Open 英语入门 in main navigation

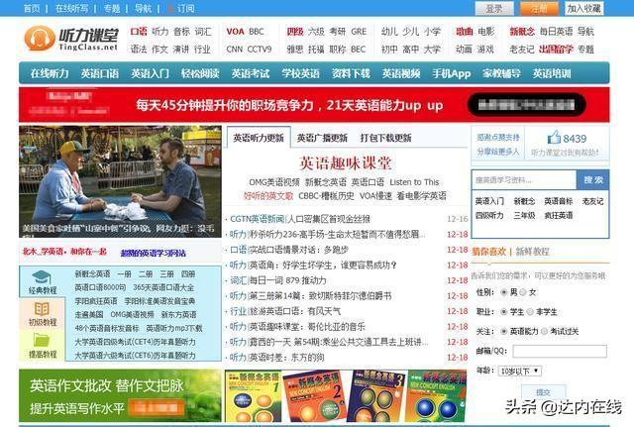click(x=150, y=73)
